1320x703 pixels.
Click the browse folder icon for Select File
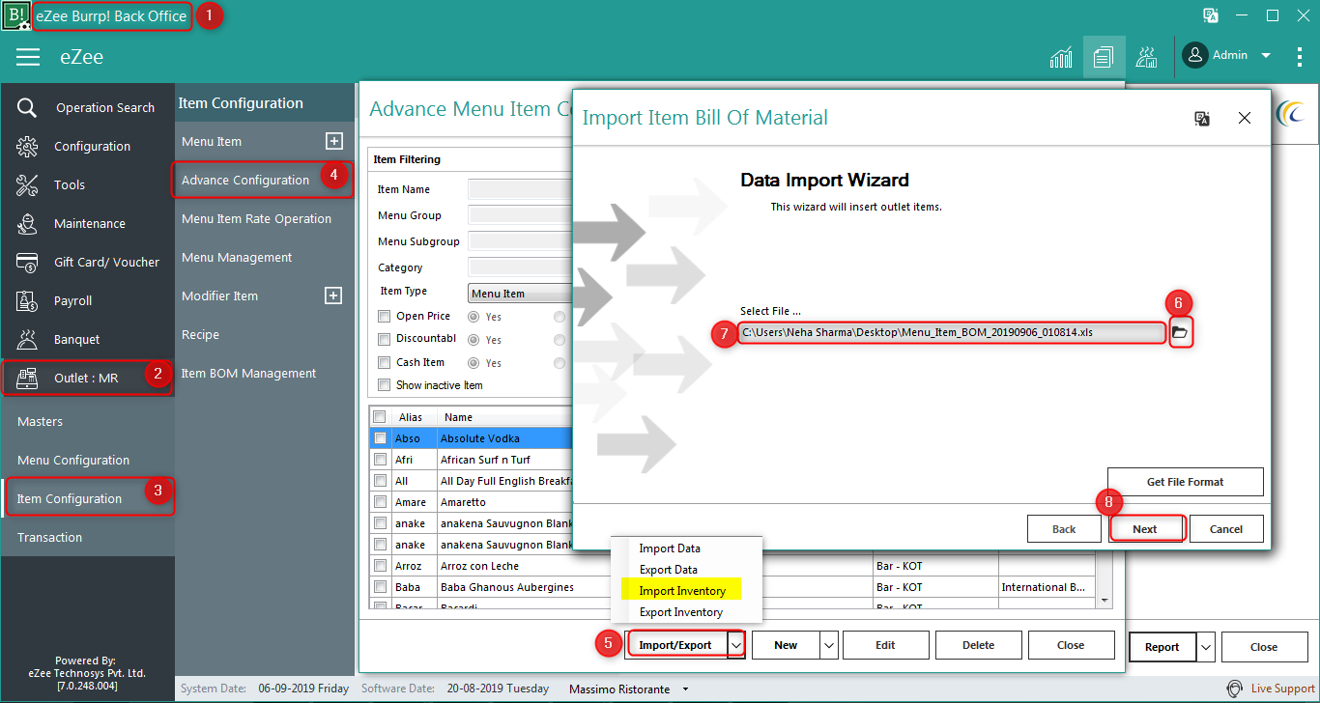pos(1180,332)
